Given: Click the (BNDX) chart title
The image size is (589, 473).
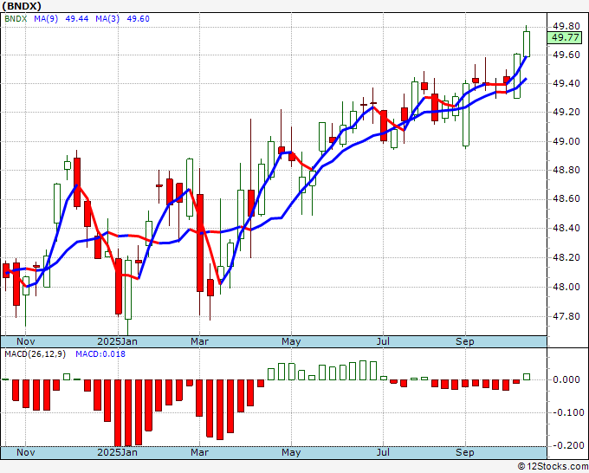Looking at the screenshot, I should 22,6.
